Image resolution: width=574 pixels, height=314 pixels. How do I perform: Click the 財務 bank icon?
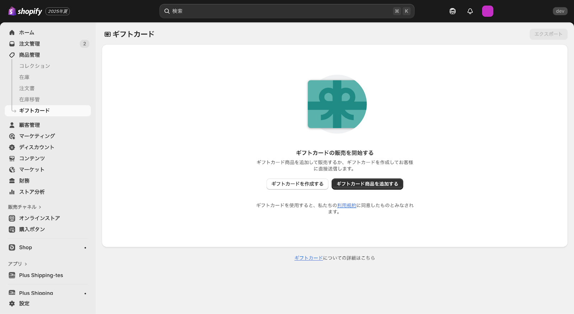point(12,181)
